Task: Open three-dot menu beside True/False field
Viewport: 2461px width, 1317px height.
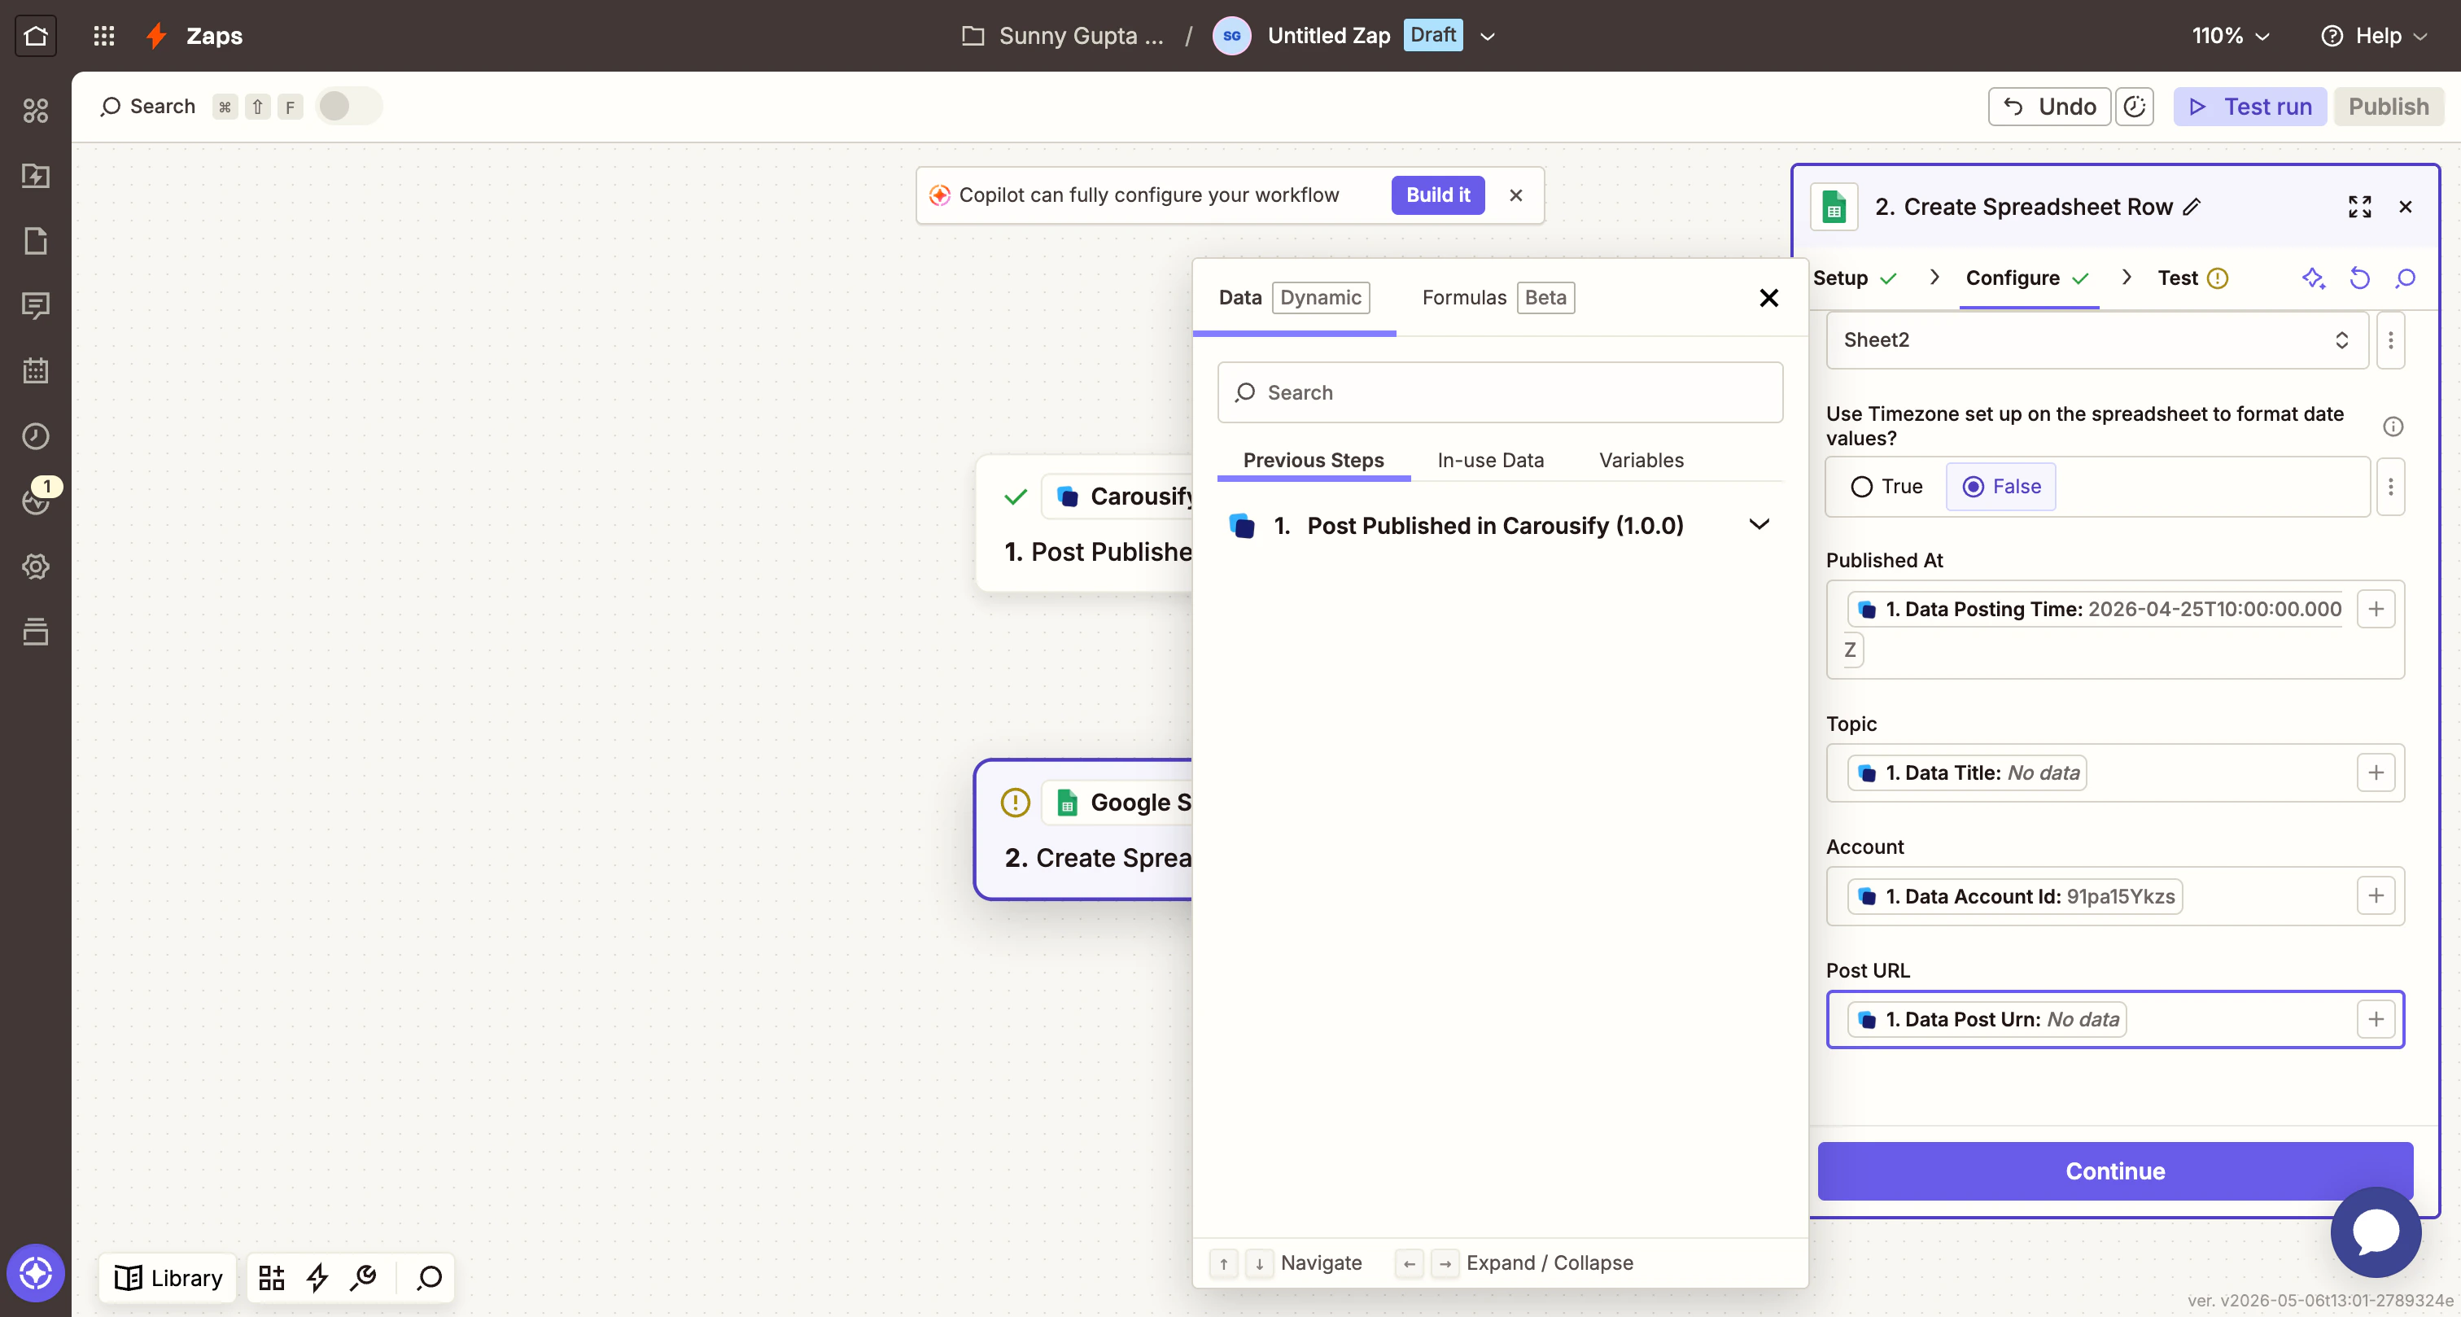Action: click(2390, 487)
